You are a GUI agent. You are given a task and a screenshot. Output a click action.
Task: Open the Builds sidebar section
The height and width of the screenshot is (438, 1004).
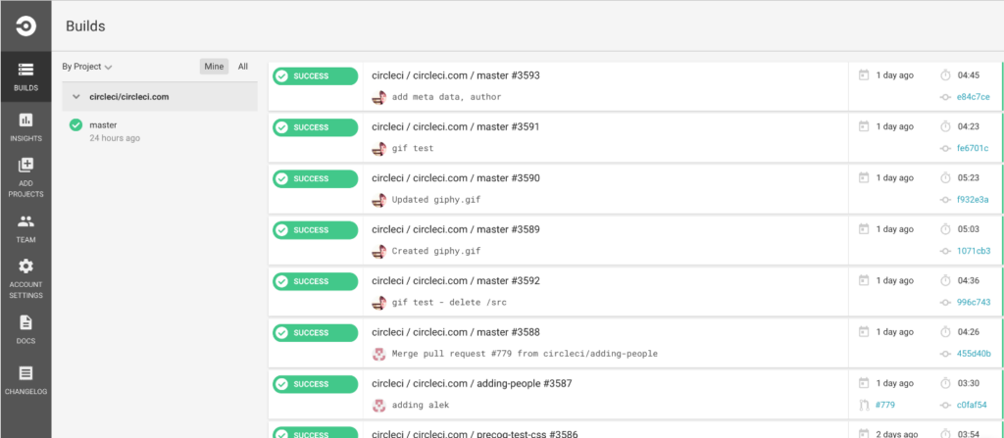[x=25, y=76]
